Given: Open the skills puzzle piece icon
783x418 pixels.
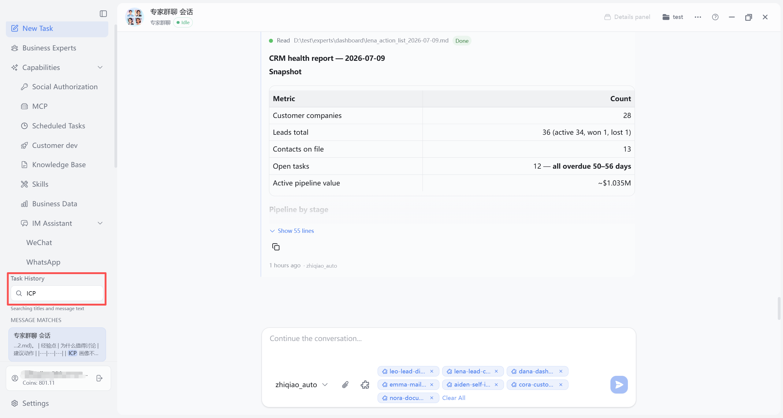Looking at the screenshot, I should coord(365,385).
